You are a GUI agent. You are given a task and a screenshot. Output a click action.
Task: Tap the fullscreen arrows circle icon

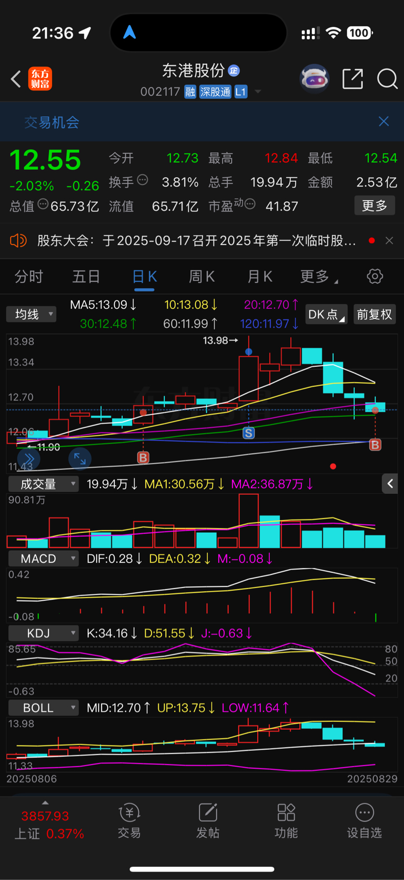(80, 459)
